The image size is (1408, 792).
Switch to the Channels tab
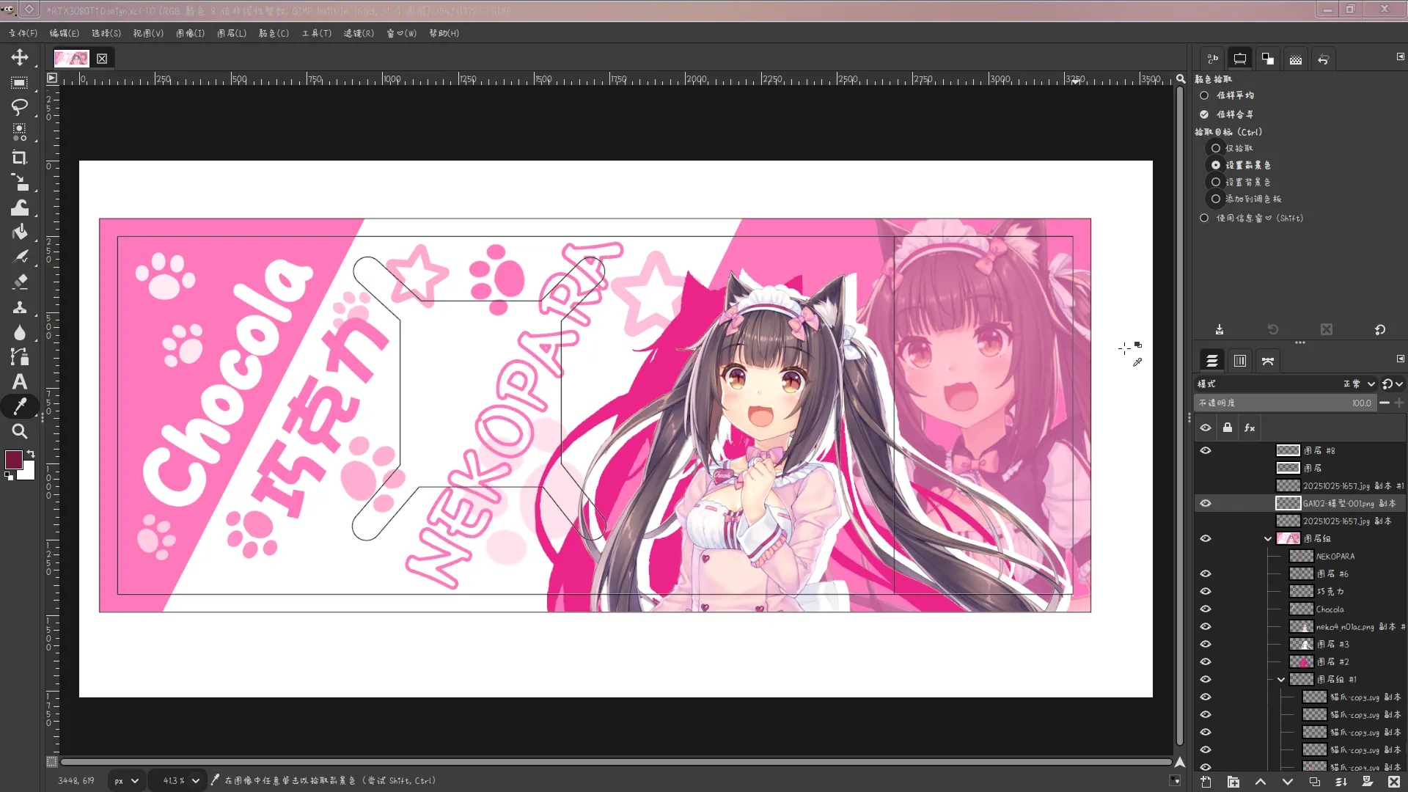1240,361
